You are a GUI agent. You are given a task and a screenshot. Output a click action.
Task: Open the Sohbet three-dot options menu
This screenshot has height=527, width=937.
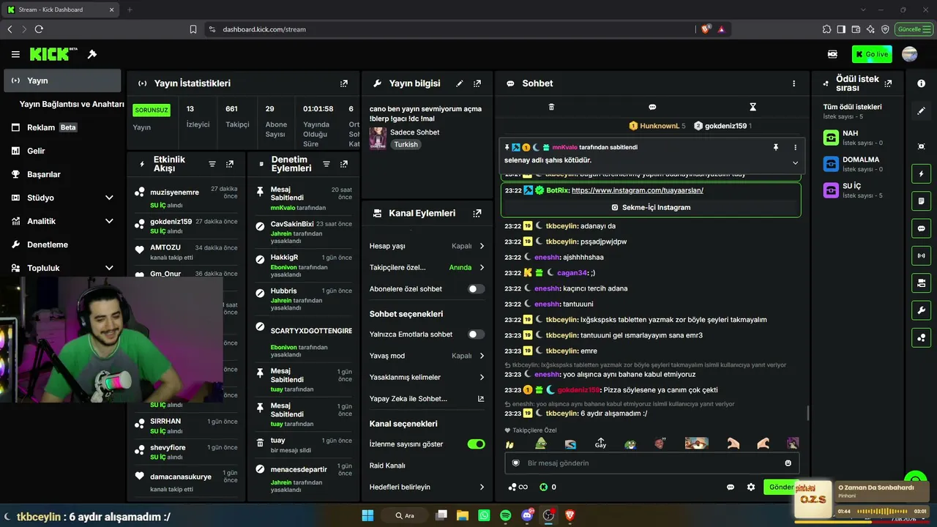pos(794,83)
